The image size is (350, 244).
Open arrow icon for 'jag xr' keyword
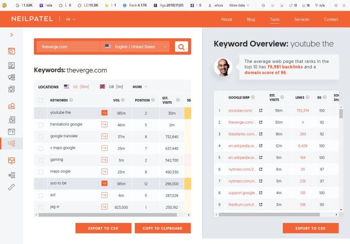point(104,207)
